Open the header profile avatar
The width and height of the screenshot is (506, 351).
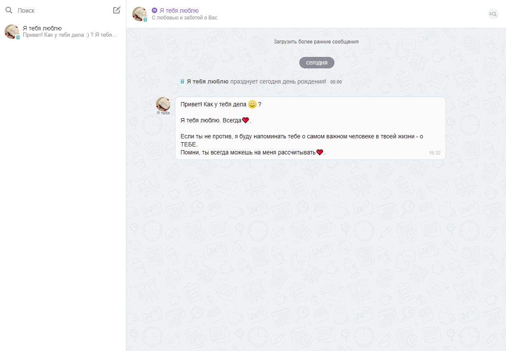[139, 13]
